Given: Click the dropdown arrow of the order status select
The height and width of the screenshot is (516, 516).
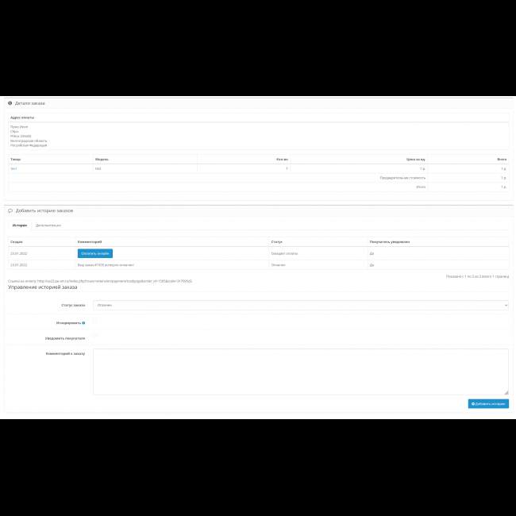Looking at the screenshot, I should (505, 305).
